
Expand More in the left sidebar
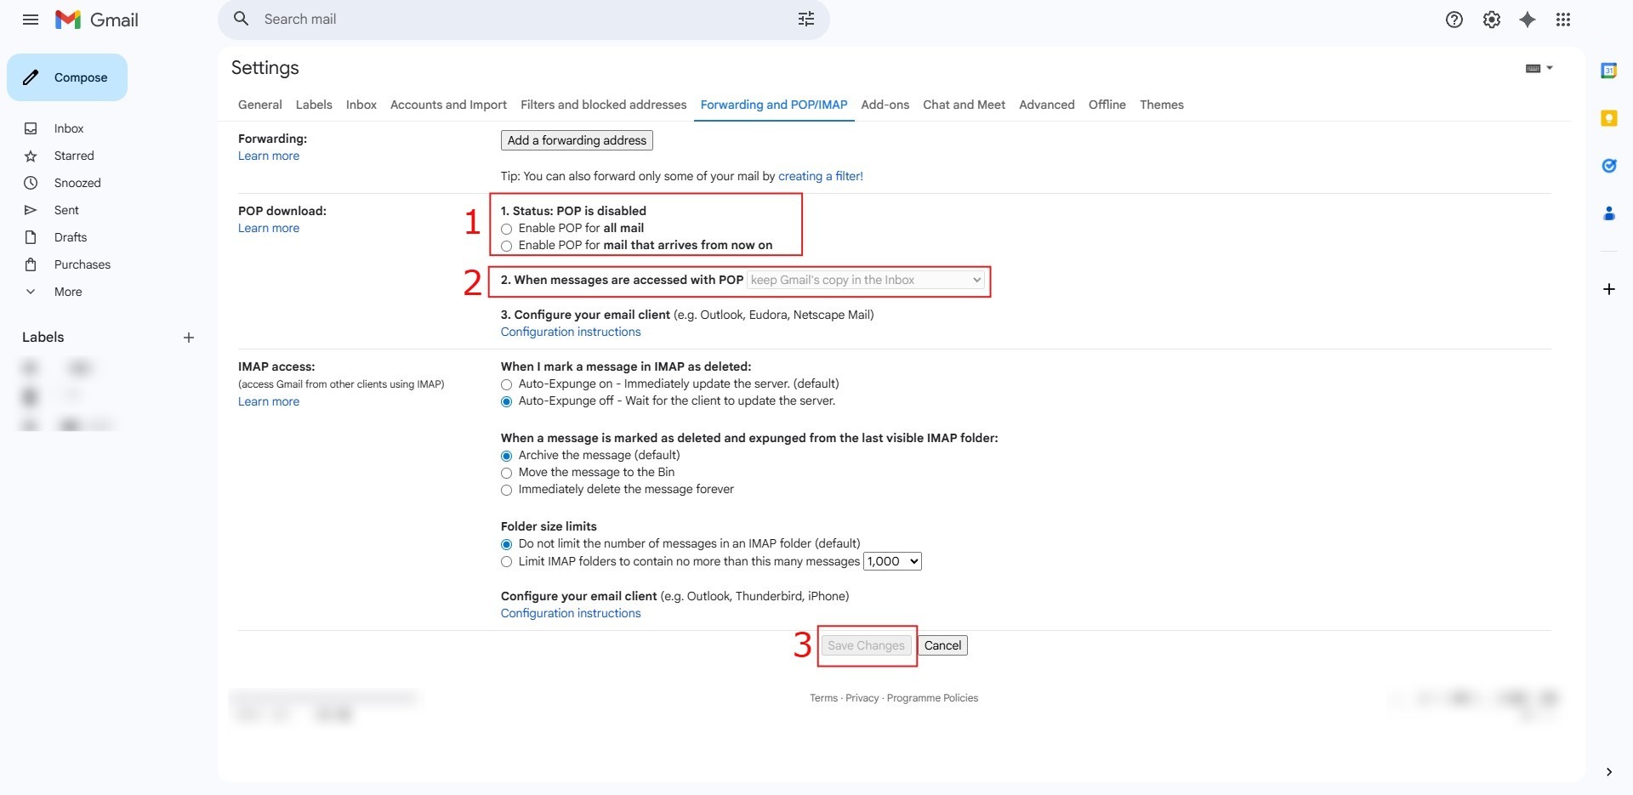pos(68,292)
